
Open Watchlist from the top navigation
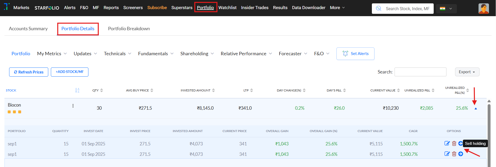(227, 8)
